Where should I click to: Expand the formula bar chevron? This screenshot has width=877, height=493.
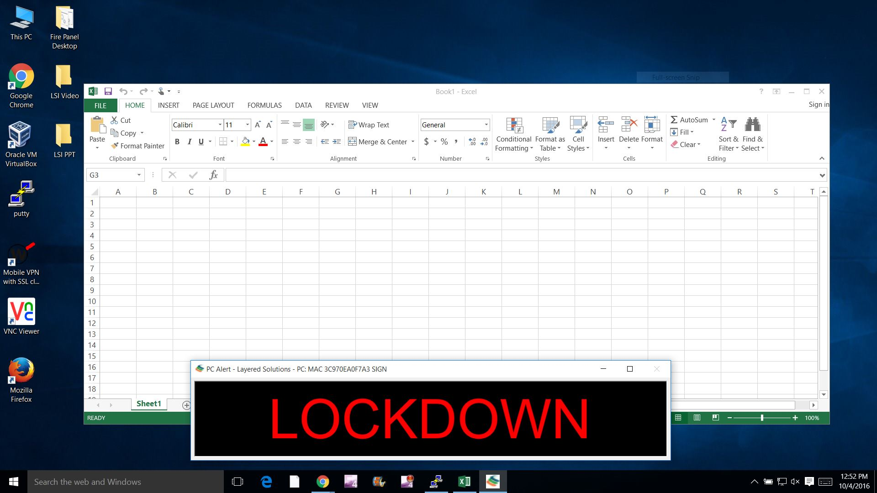point(822,175)
